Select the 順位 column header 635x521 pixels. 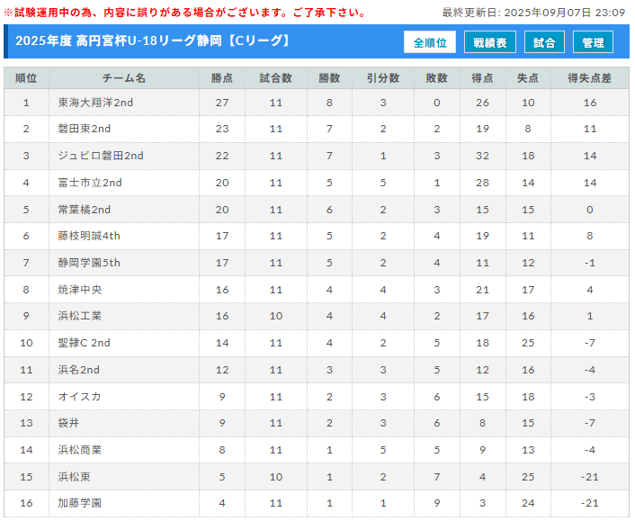(x=26, y=78)
